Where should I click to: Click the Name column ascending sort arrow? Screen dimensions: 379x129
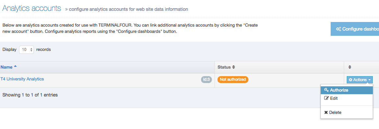coord(15,67)
